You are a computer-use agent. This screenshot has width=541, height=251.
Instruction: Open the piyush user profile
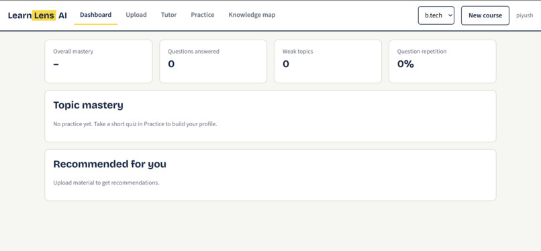point(524,15)
